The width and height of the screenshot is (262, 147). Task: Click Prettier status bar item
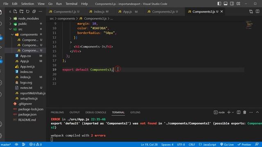(244, 145)
